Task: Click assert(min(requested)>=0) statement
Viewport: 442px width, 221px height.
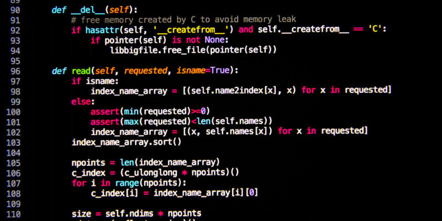Action: (x=150, y=112)
